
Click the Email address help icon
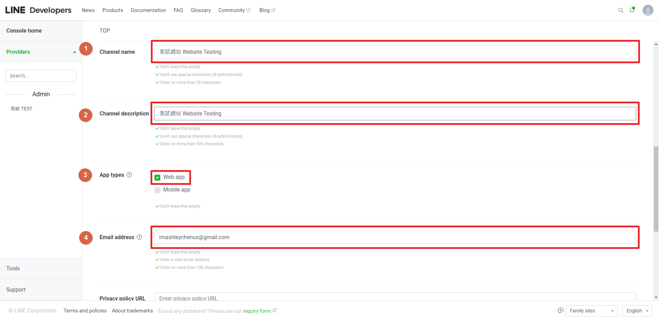pos(139,237)
